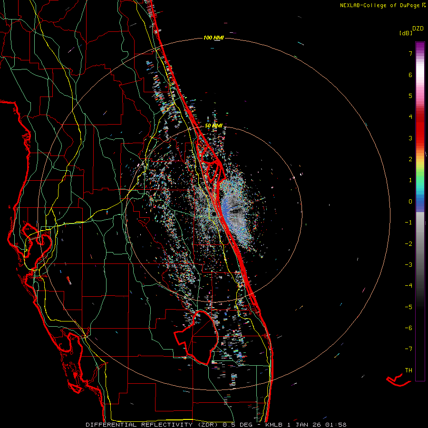Viewport: 428px width, 428px height.
Task: Click the 6 value on the color scale
Action: pos(410,75)
